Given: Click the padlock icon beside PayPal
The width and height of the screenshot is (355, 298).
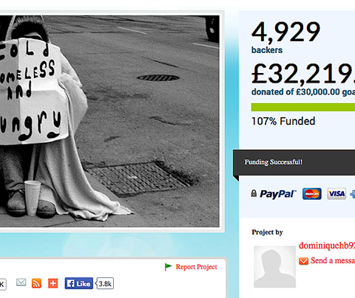Looking at the screenshot, I should 254,193.
